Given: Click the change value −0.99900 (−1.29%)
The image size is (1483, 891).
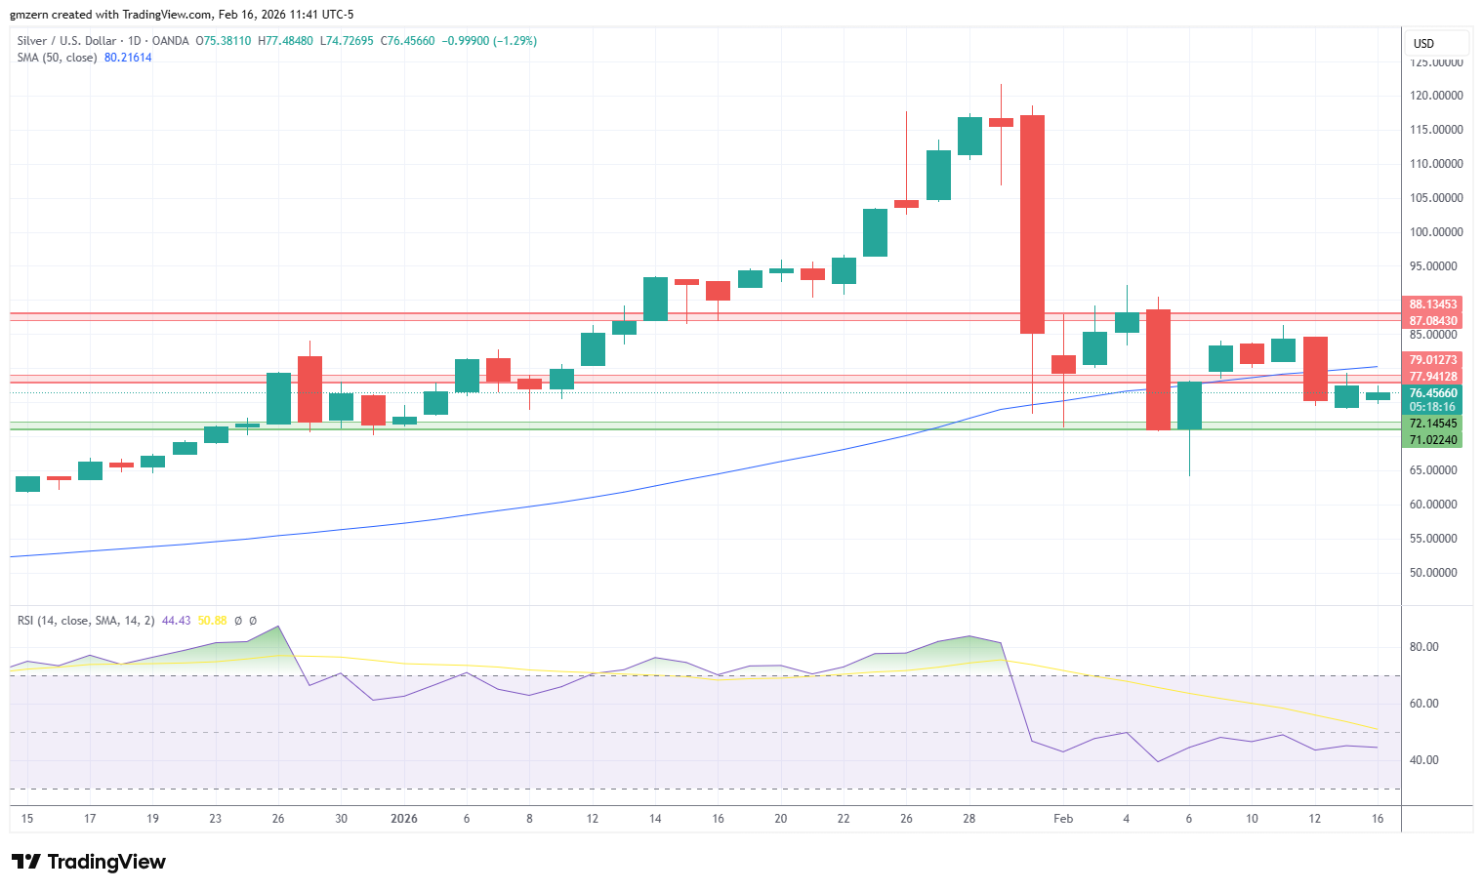Looking at the screenshot, I should [x=489, y=41].
